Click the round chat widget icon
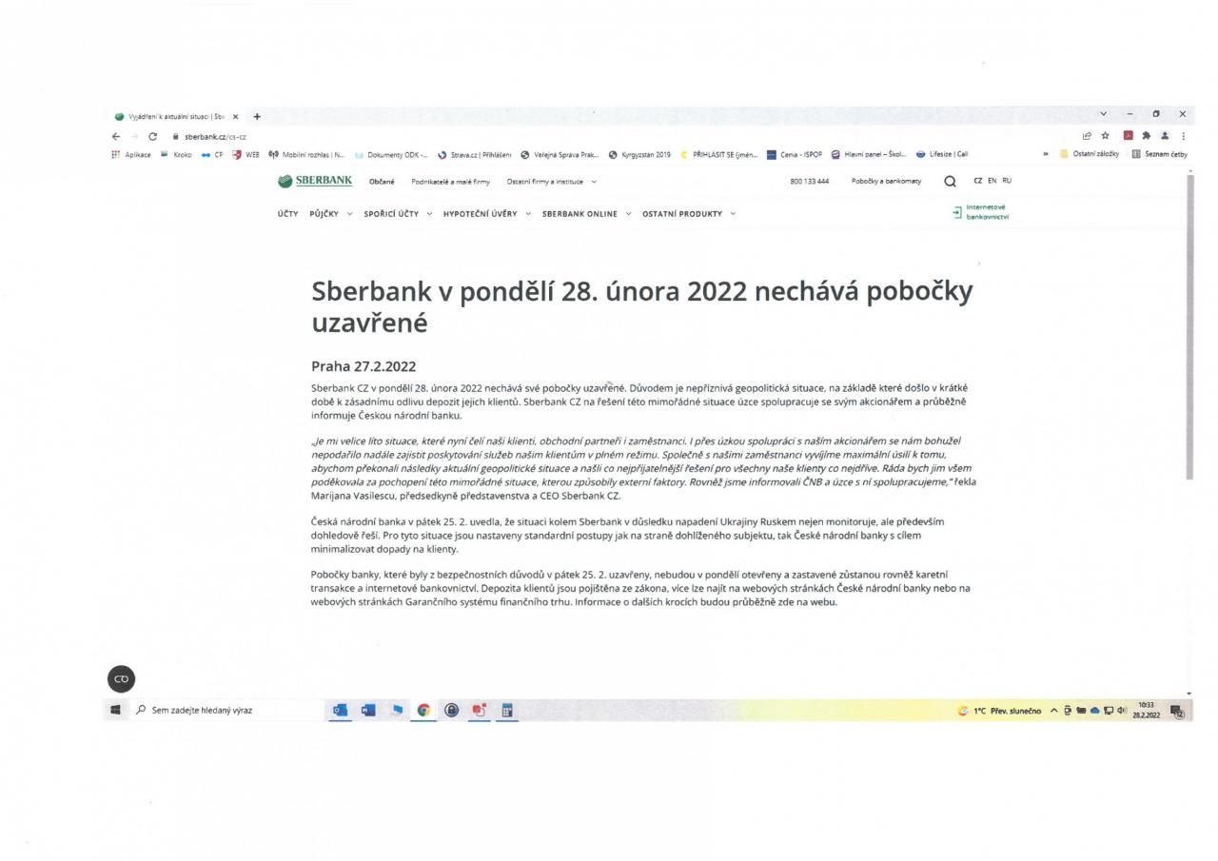1218x861 pixels. click(121, 678)
